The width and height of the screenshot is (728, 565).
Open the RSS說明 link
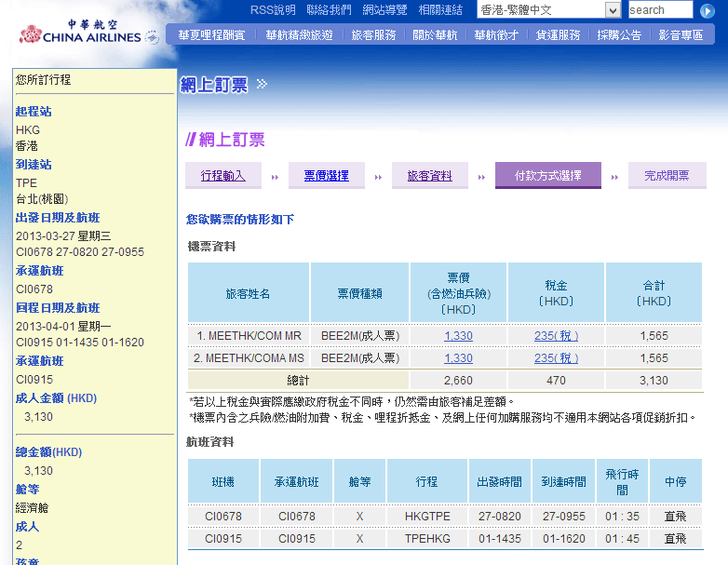click(273, 10)
